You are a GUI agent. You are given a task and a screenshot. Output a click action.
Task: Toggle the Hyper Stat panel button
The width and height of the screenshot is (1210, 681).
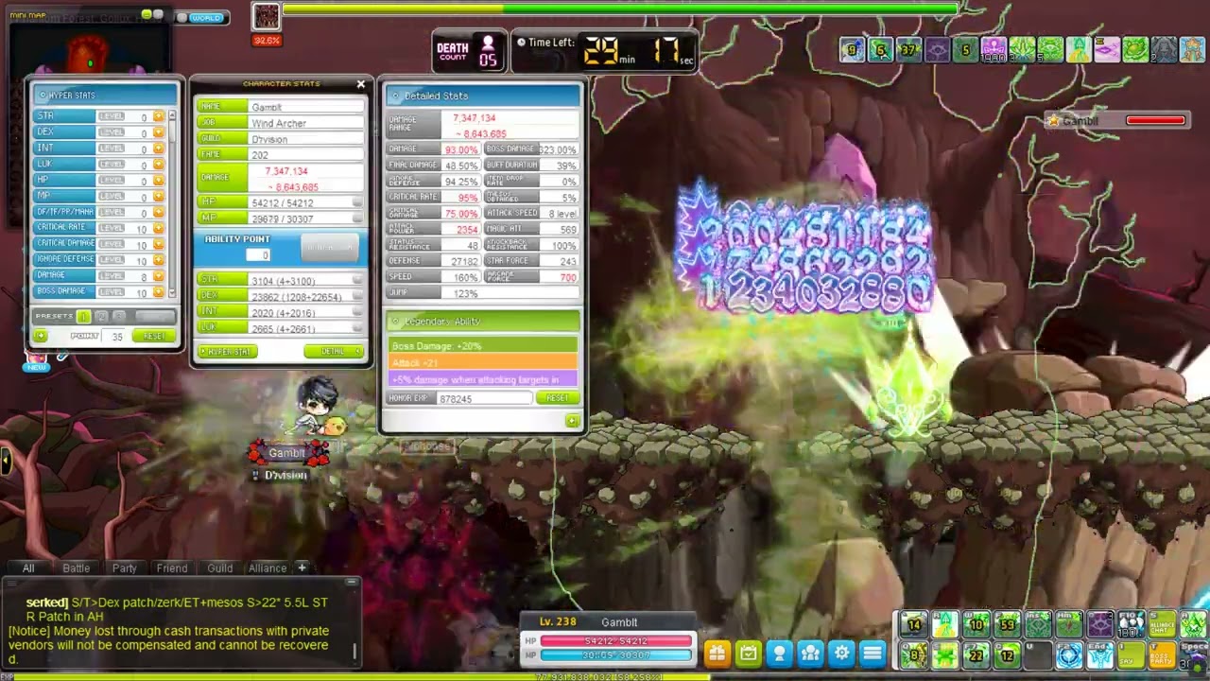(x=228, y=352)
